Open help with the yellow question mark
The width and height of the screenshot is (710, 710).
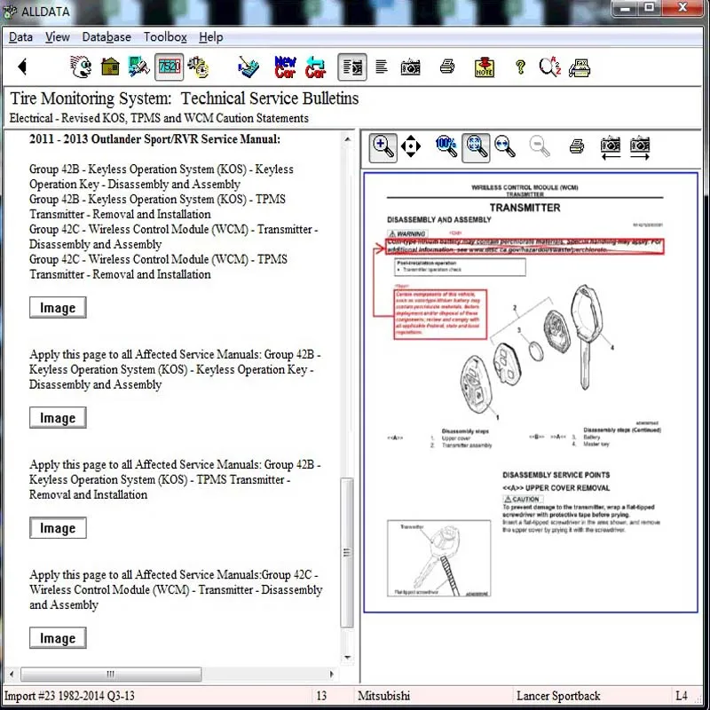pos(520,67)
